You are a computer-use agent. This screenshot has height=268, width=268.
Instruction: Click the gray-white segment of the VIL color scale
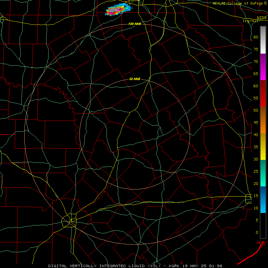click(x=263, y=40)
